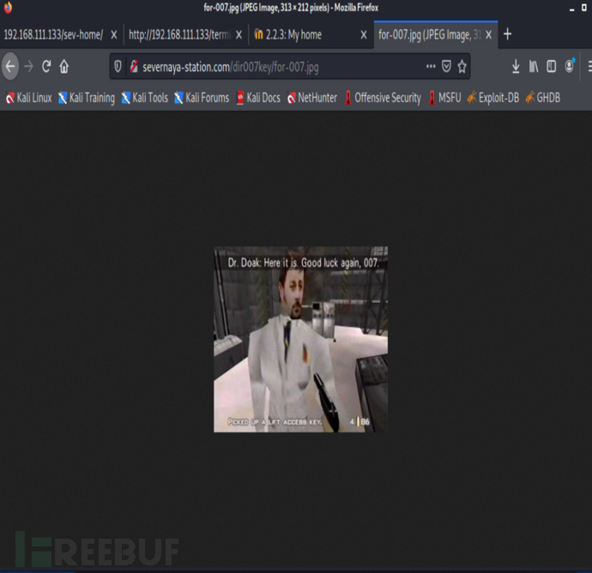Open the GHDB bookmark

543,98
